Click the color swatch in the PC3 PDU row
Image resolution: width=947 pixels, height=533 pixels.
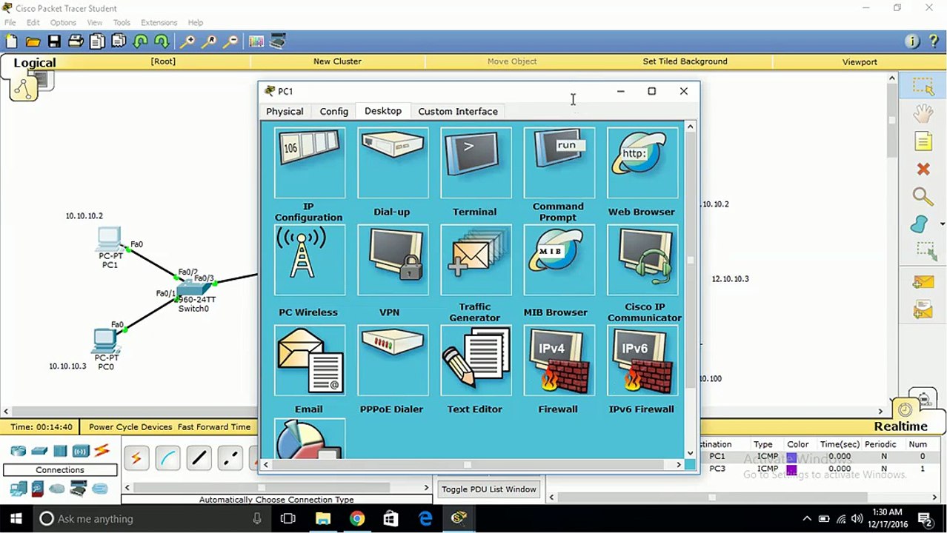tap(791, 469)
